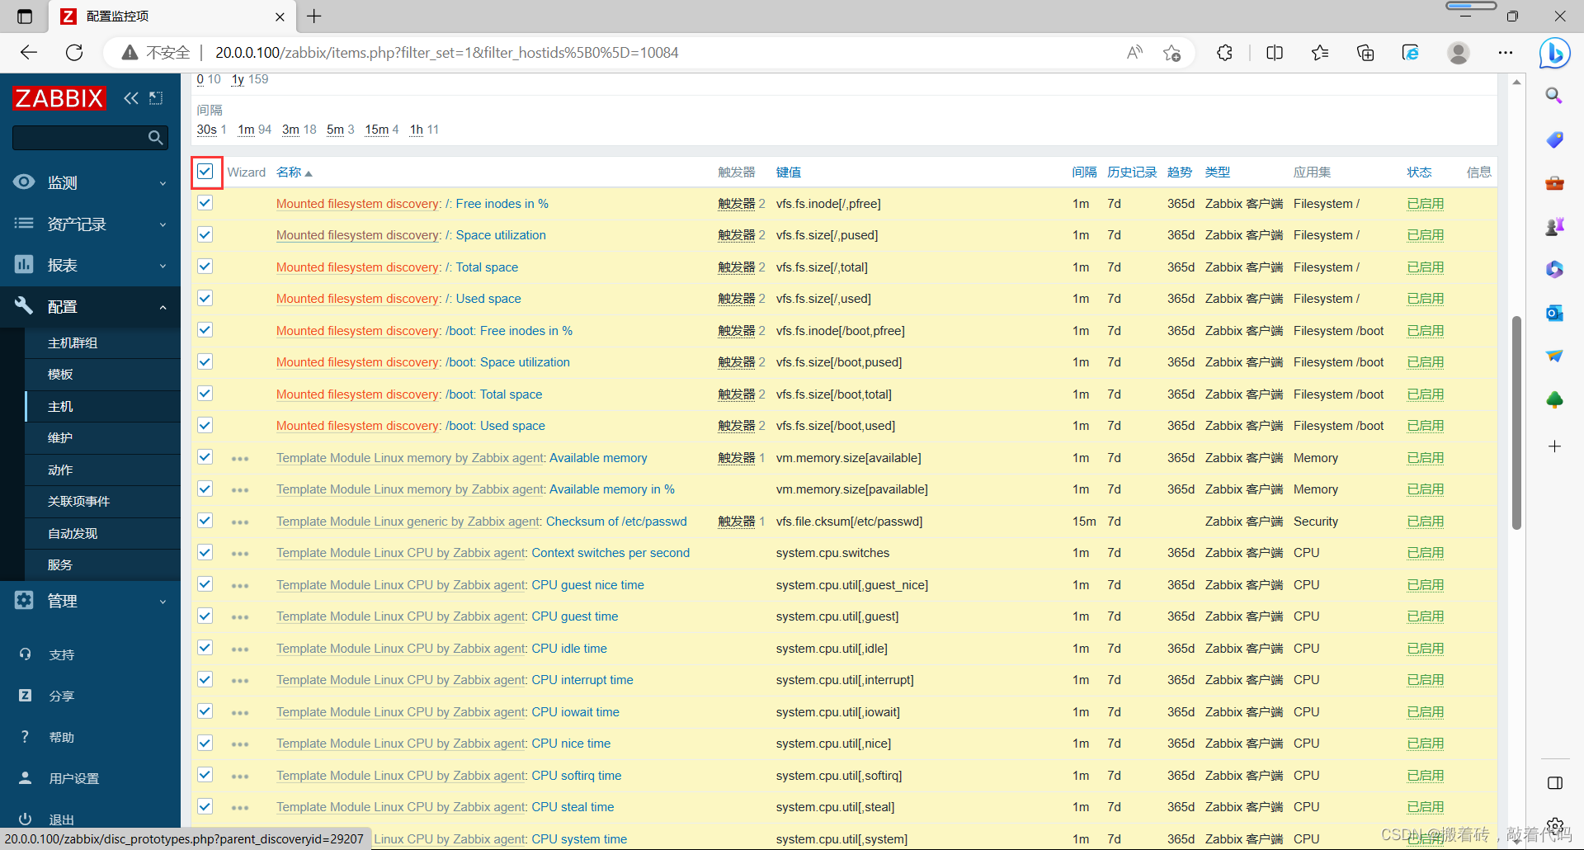The width and height of the screenshot is (1584, 850).
Task: Click the browser address bar URL
Action: tap(446, 53)
